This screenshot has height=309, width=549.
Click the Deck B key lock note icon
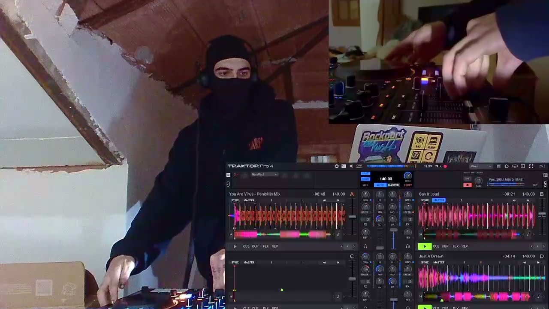click(528, 234)
